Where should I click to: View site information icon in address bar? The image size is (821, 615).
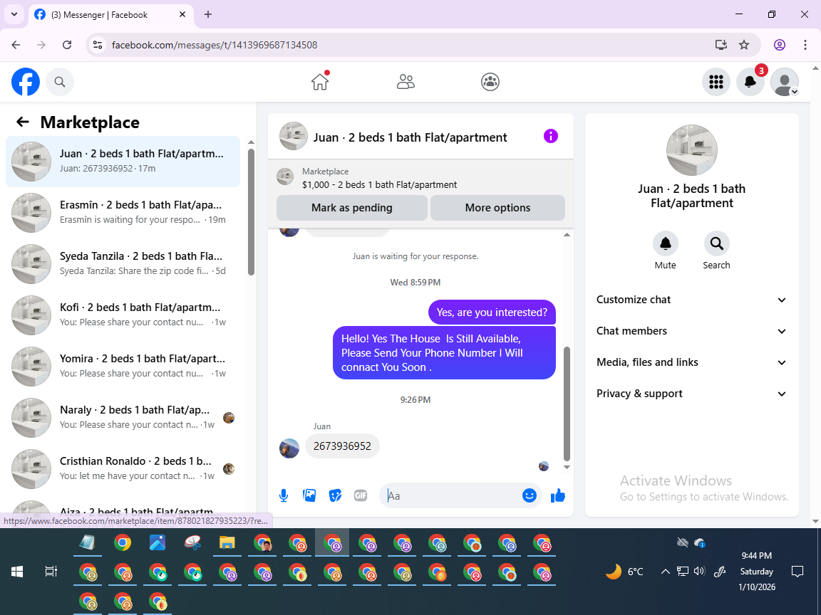[x=98, y=45]
